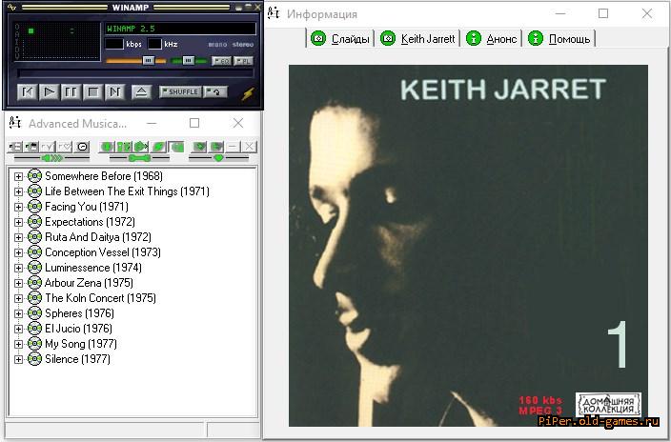Screen dimensions: 671x442
Task: Click green camera icon on Слайды tab
Action: 318,38
